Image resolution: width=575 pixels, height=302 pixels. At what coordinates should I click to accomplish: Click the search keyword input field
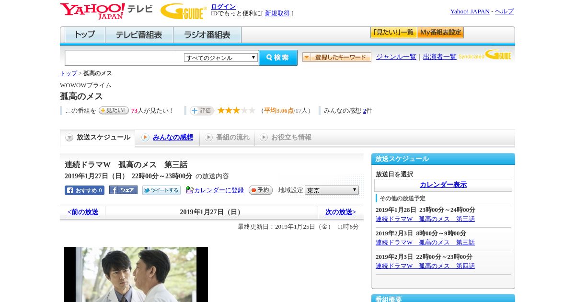(125, 58)
